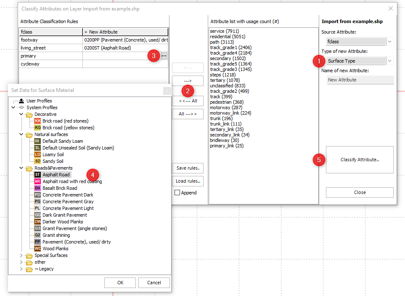
Task: Choose the Wood Planks WD icon
Action: click(37, 249)
